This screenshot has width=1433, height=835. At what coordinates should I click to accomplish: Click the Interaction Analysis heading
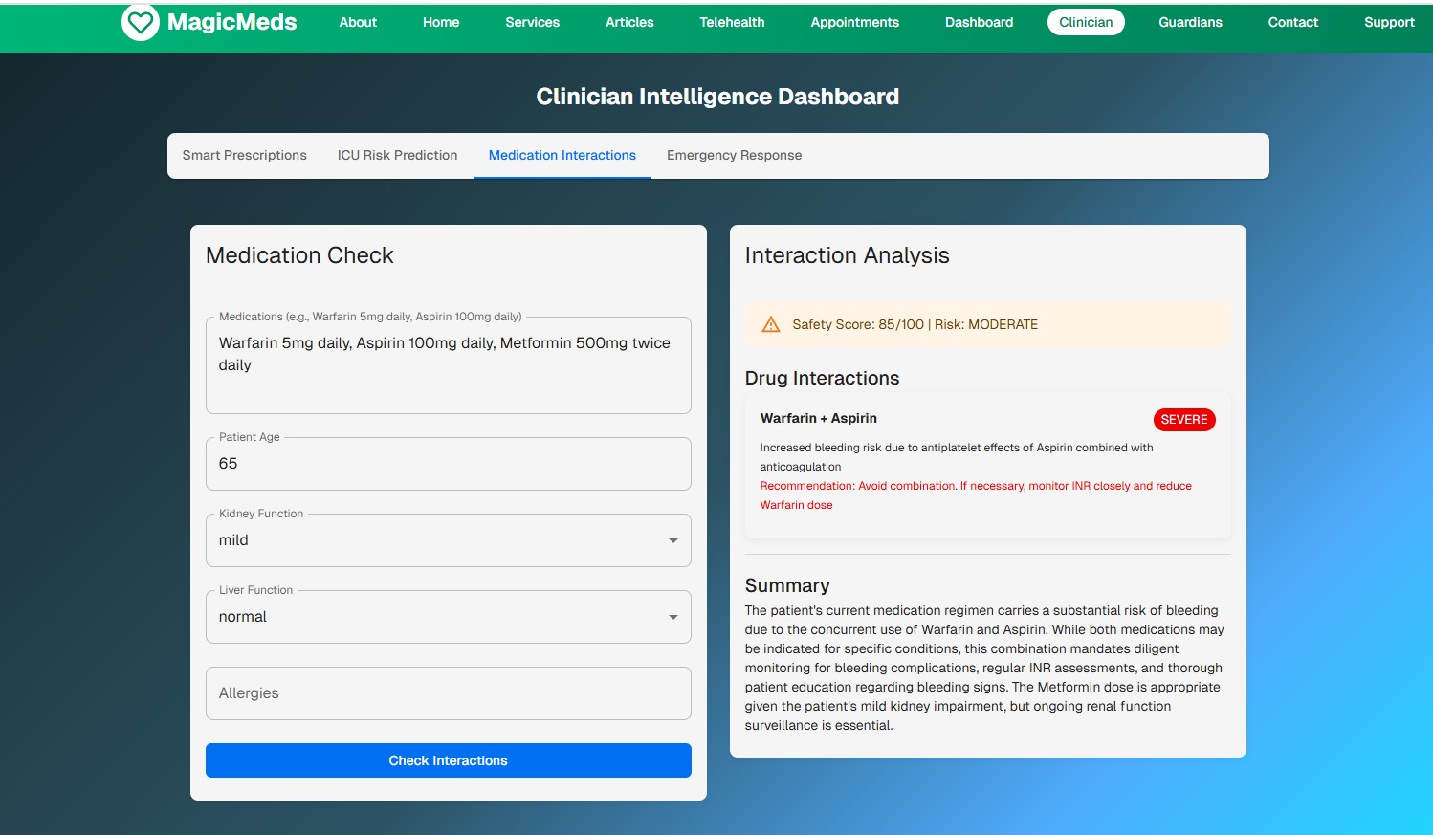(847, 255)
